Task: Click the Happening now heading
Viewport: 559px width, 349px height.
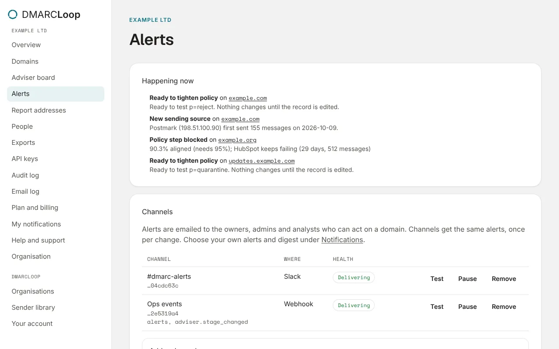Action: (x=168, y=81)
